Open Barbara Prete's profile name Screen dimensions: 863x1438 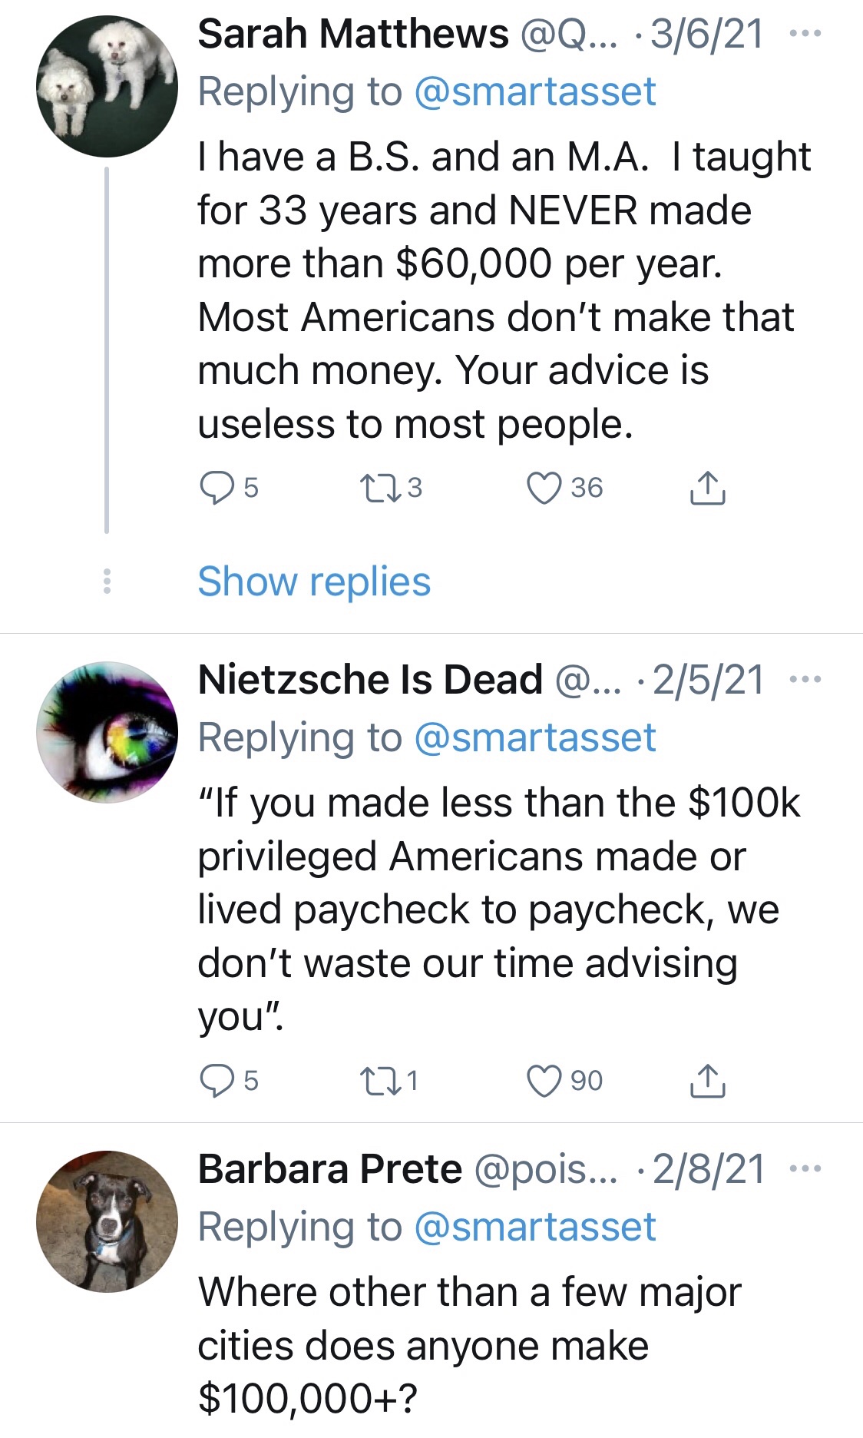330,1169
